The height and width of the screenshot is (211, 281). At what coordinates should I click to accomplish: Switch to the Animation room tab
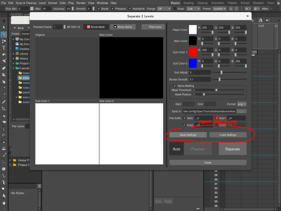tap(218, 3)
